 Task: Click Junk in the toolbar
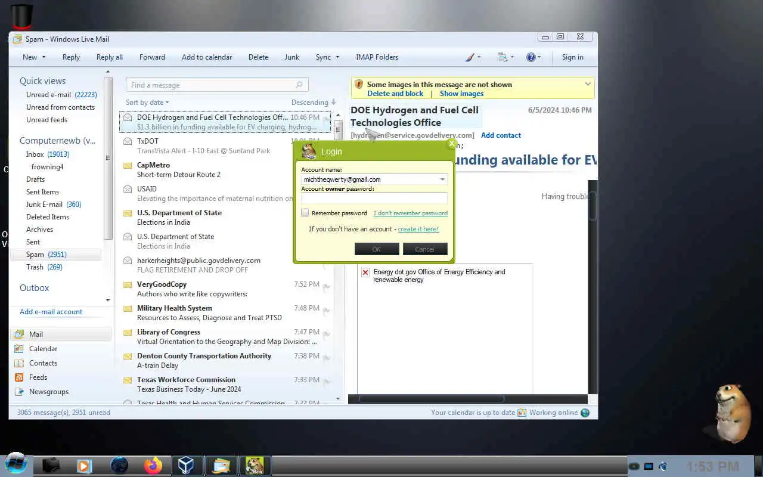point(292,57)
